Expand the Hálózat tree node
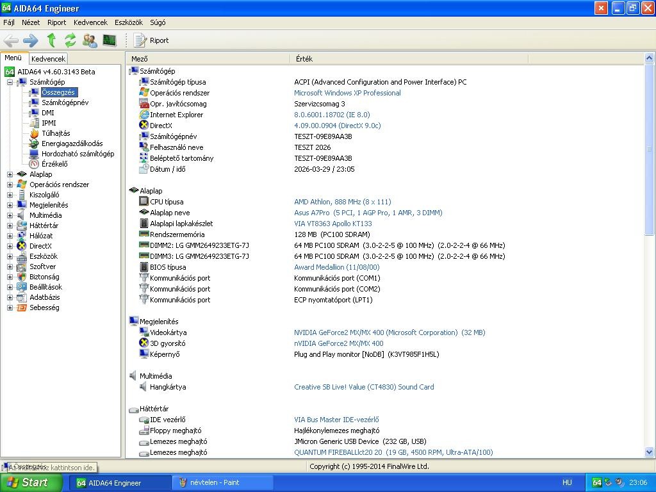Screen dimensions: 656x492 (10, 236)
